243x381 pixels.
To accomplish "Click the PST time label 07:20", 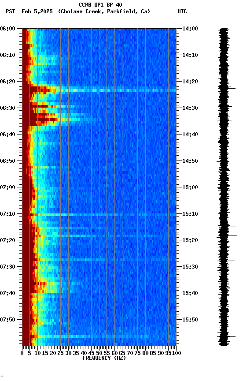I will point(7,241).
